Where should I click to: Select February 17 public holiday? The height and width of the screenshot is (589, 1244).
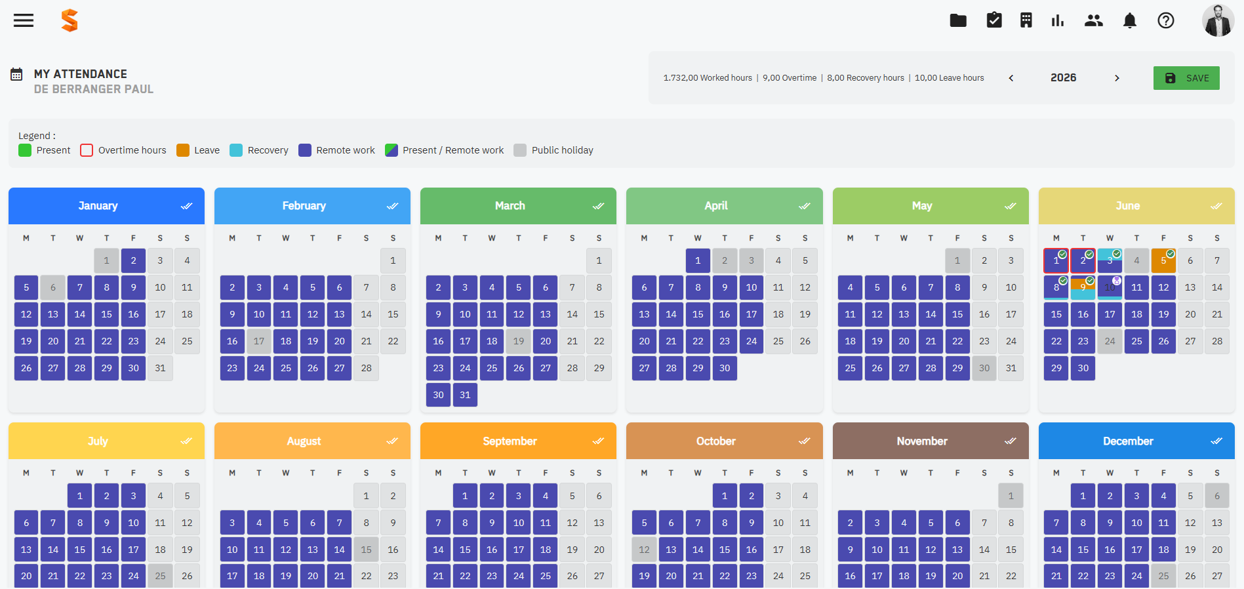click(x=259, y=342)
